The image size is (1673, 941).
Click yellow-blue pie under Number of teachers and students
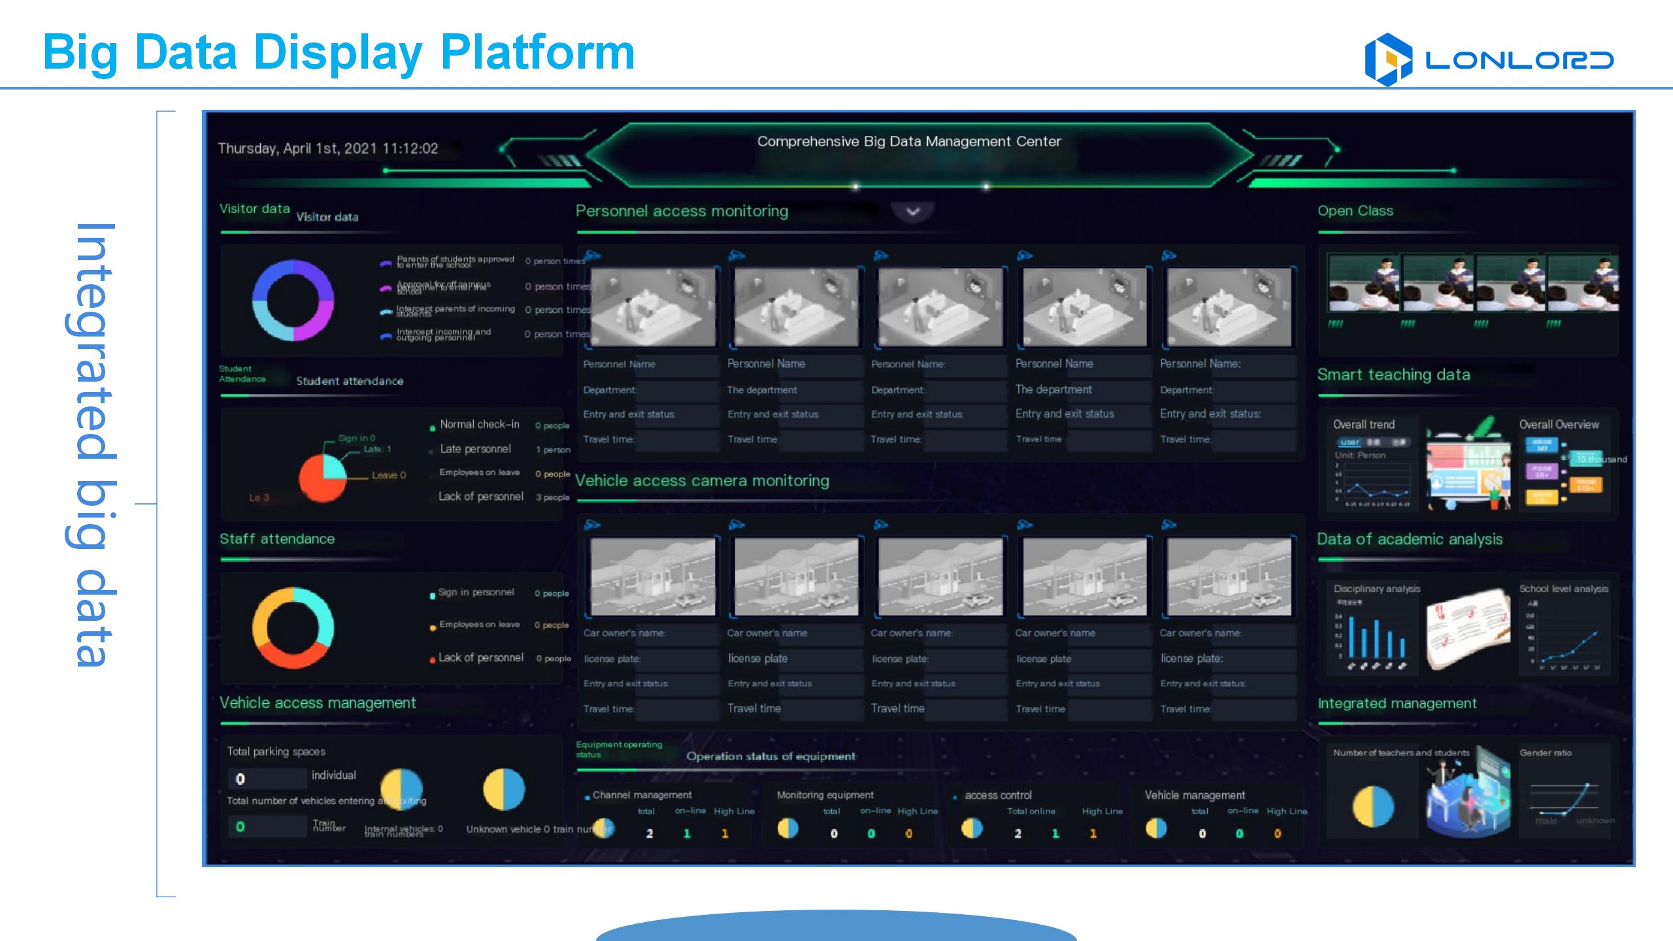tap(1373, 806)
